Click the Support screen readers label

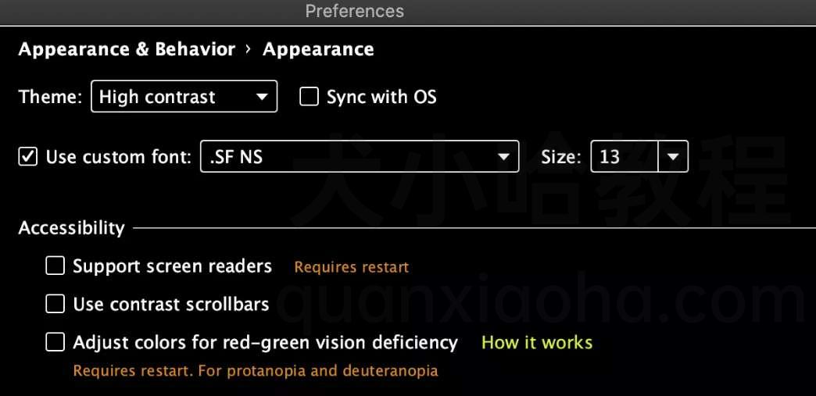172,266
